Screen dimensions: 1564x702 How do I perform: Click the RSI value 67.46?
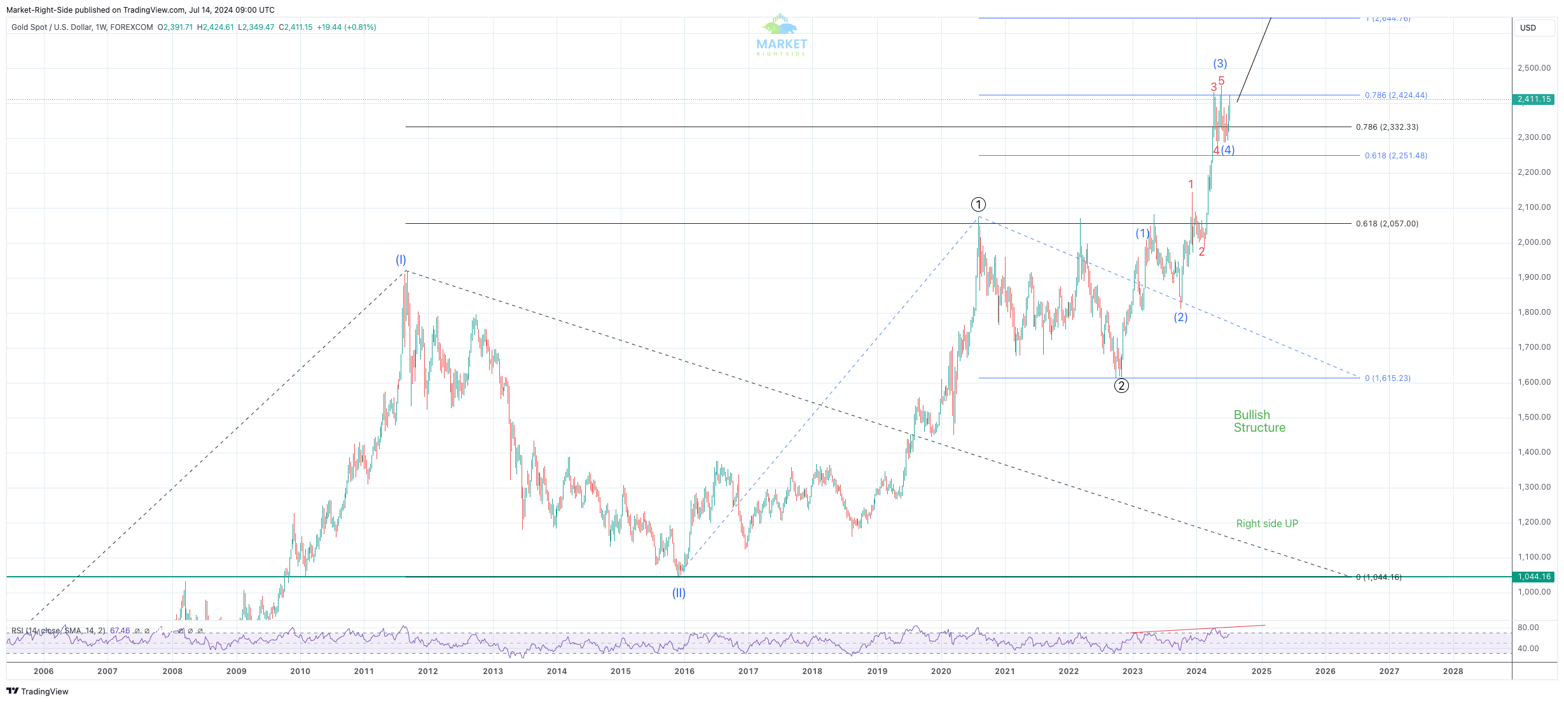point(120,631)
